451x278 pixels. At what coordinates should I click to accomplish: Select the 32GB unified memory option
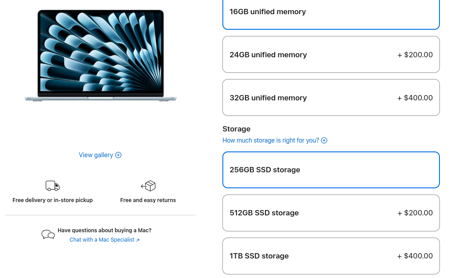[331, 98]
